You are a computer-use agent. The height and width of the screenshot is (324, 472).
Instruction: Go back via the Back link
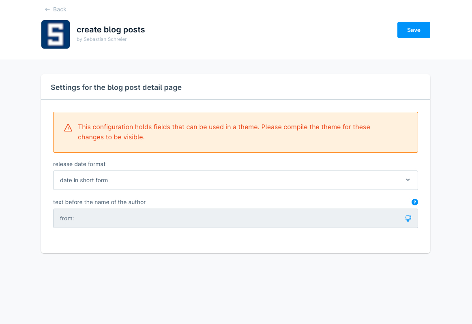click(59, 9)
